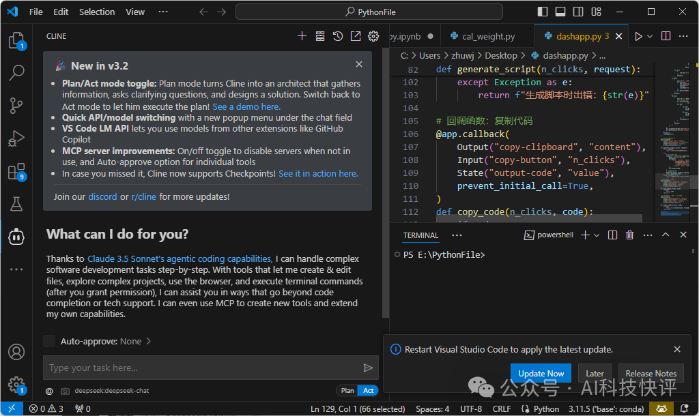This screenshot has width=699, height=416.
Task: Open 'See a demo here' link
Action: 246,107
